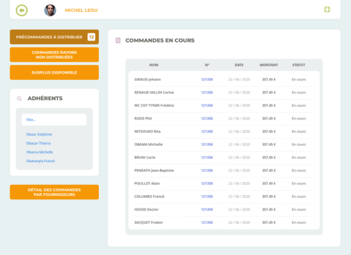
Task: Open order number for SACQUET Frodon
Action: (x=207, y=222)
